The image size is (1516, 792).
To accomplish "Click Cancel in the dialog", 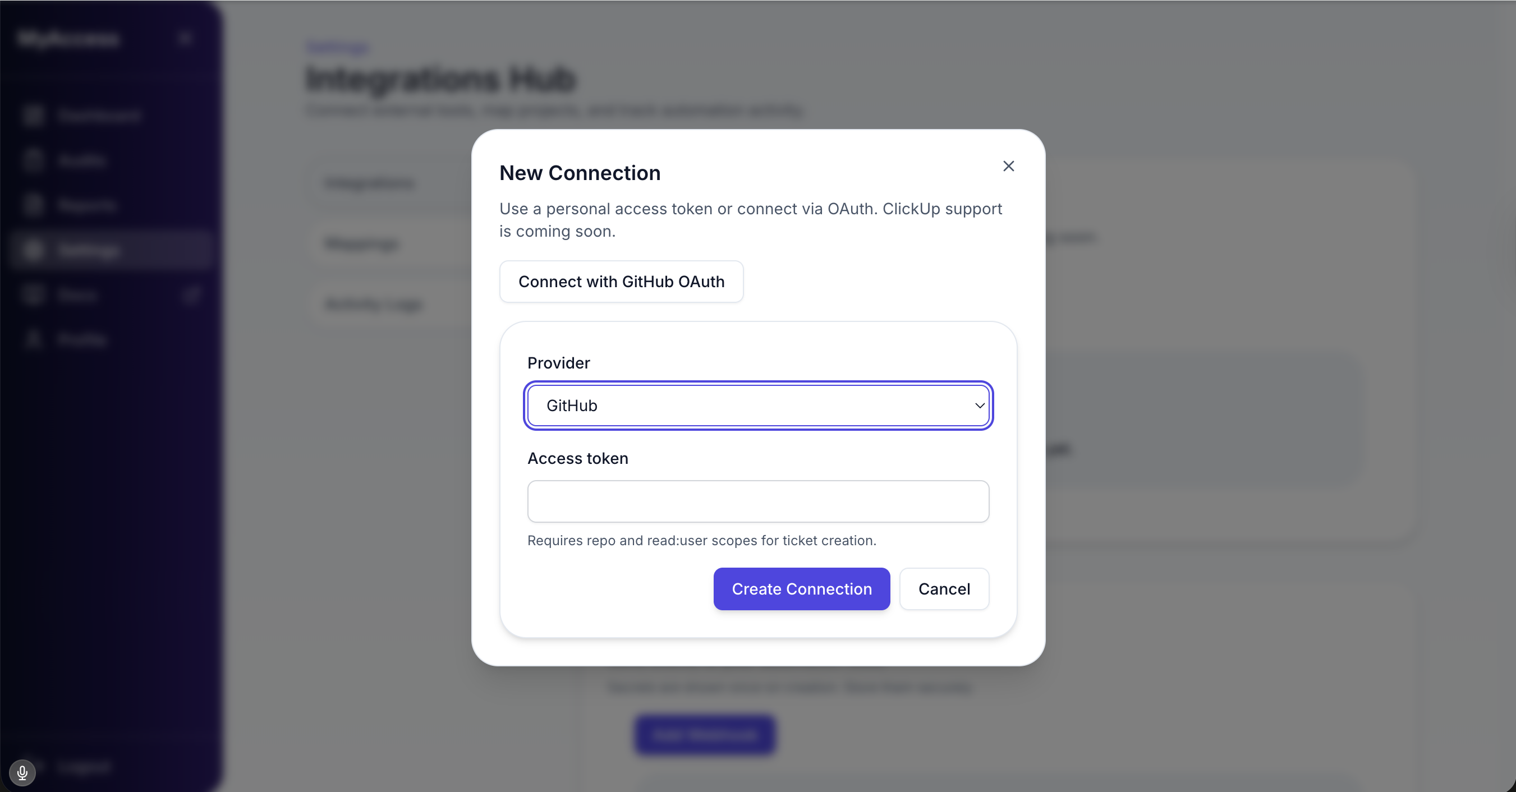I will (x=943, y=589).
